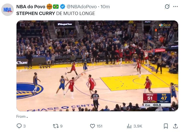Share the post via the share icon

[x=174, y=126]
